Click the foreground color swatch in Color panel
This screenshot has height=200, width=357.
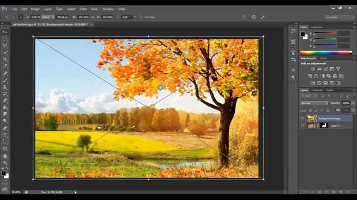(302, 34)
